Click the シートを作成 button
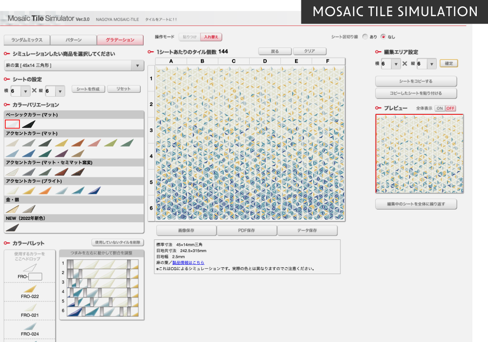Screen dimensions: 488x342 pyautogui.click(x=88, y=89)
